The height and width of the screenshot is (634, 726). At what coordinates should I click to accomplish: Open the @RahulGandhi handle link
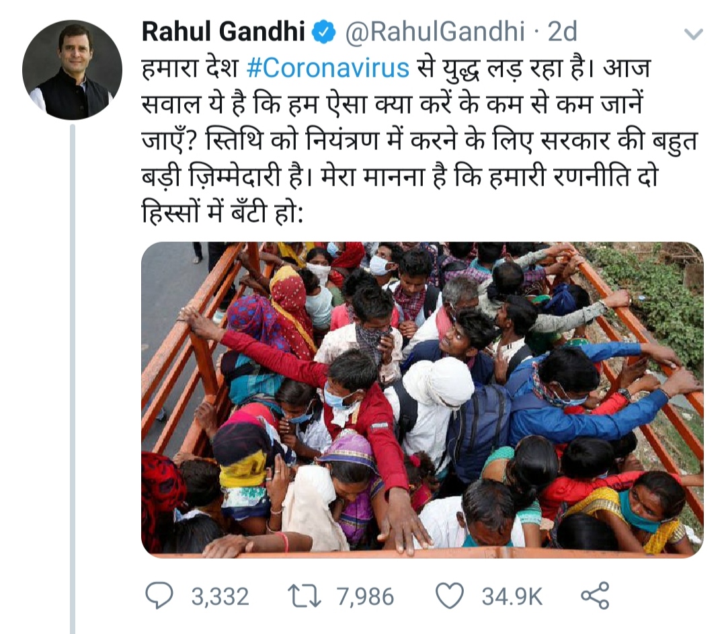pyautogui.click(x=435, y=32)
